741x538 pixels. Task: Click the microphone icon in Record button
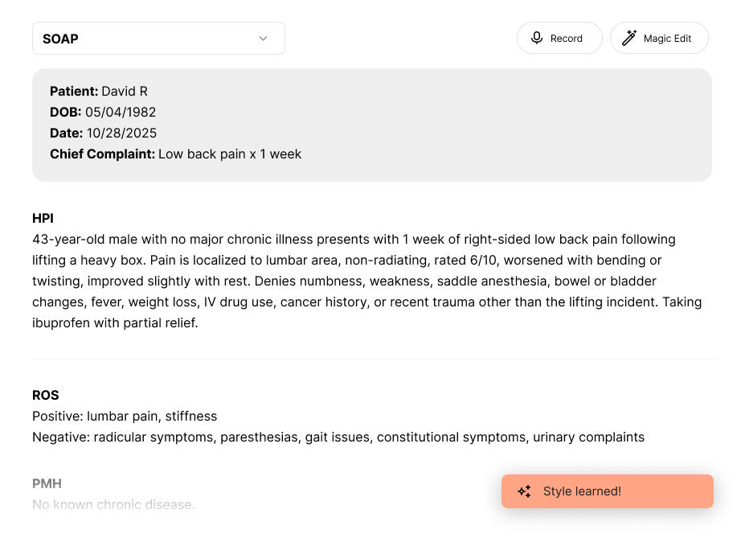coord(537,38)
